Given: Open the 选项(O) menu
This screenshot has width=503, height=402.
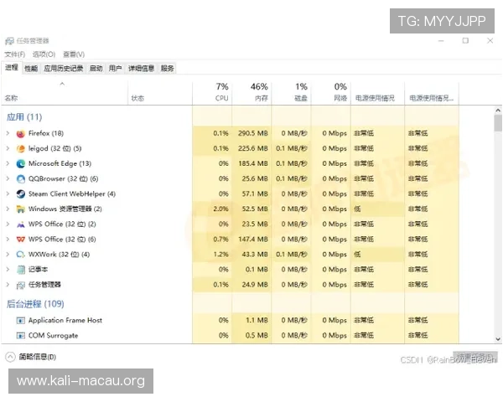Looking at the screenshot, I should point(44,54).
